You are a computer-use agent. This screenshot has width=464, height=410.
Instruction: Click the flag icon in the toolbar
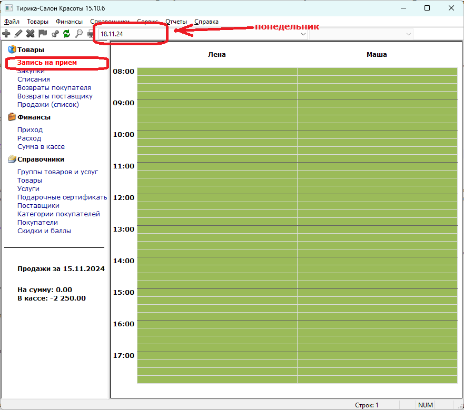coord(43,34)
